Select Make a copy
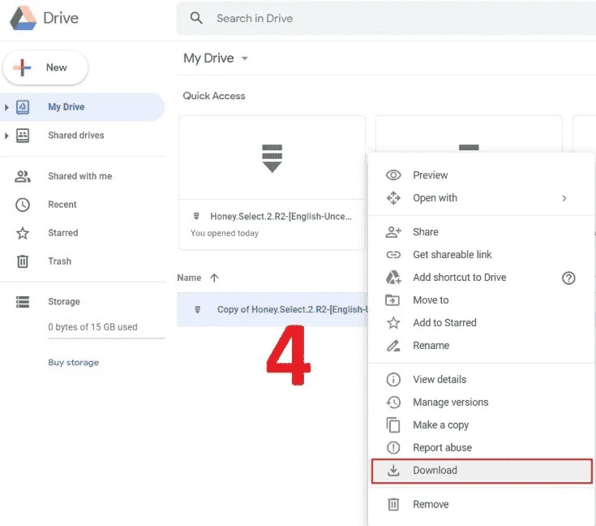The height and width of the screenshot is (526, 596). [481, 425]
